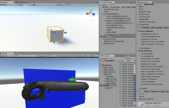Select ##Scene Changer## in Hierarchy
The image size is (169, 108).
(x=114, y=41)
